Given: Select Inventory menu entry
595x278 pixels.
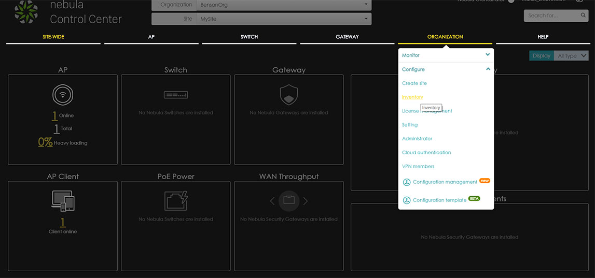Looking at the screenshot, I should click(x=412, y=97).
